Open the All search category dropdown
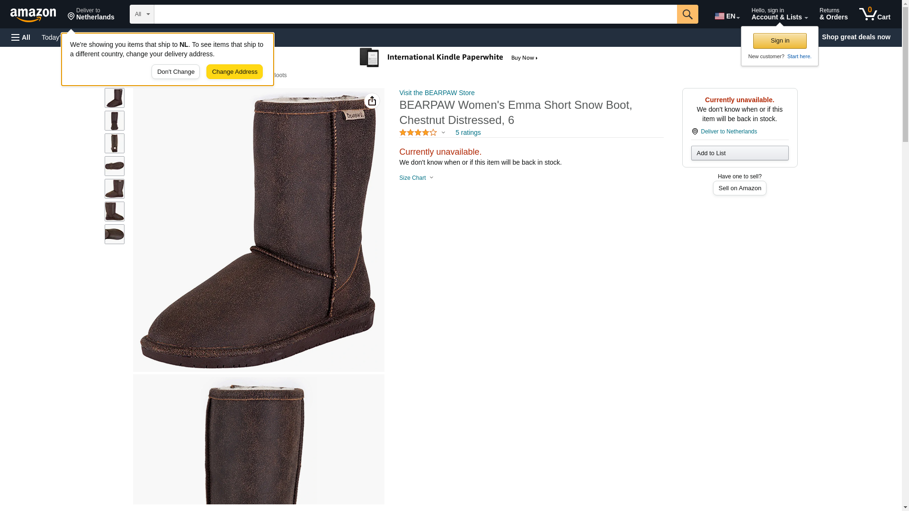 click(142, 14)
